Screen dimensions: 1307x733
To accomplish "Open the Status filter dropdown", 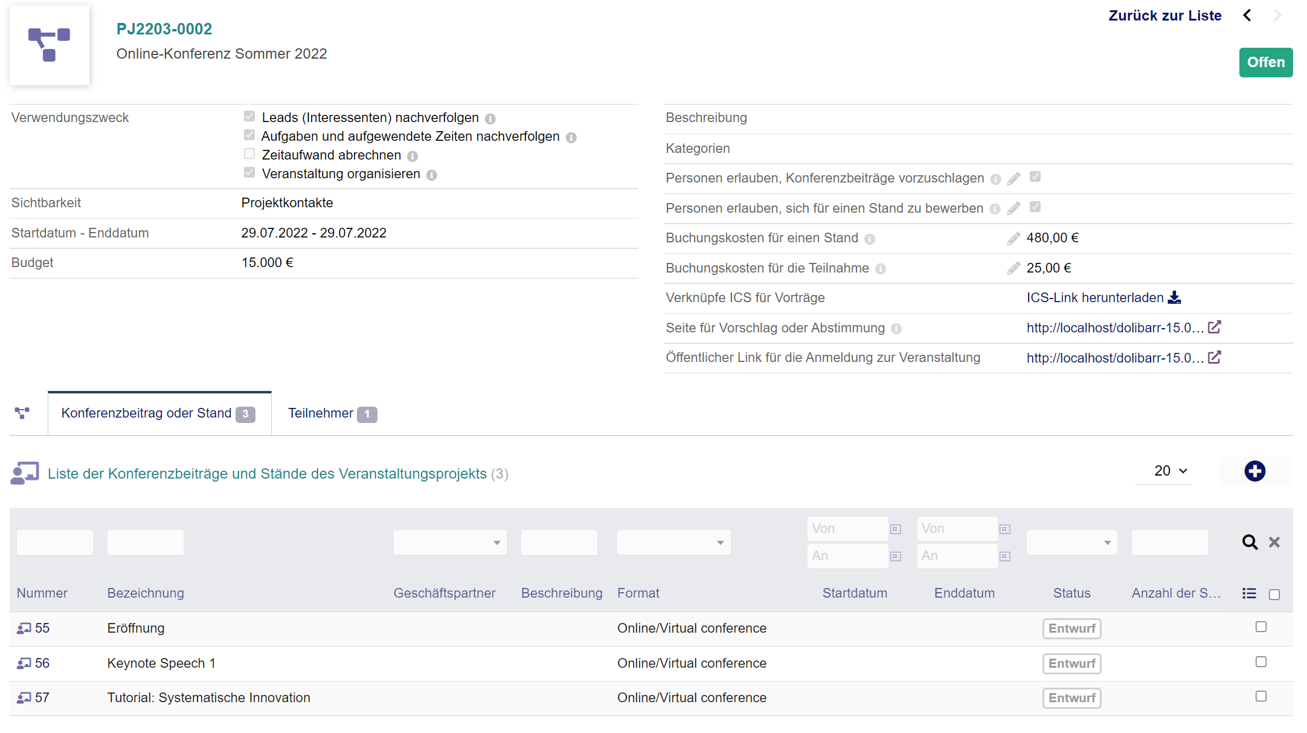I will coord(1072,543).
